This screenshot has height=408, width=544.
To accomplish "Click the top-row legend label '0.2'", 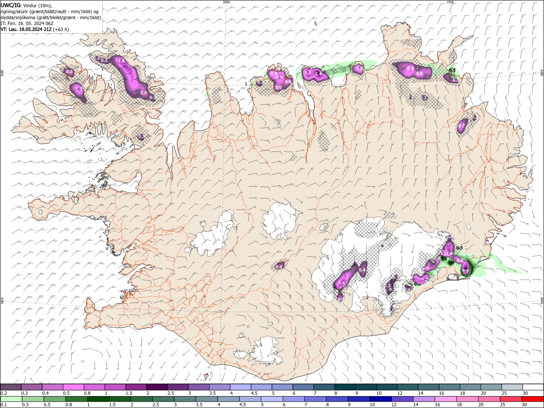I will pyautogui.click(x=3, y=393).
